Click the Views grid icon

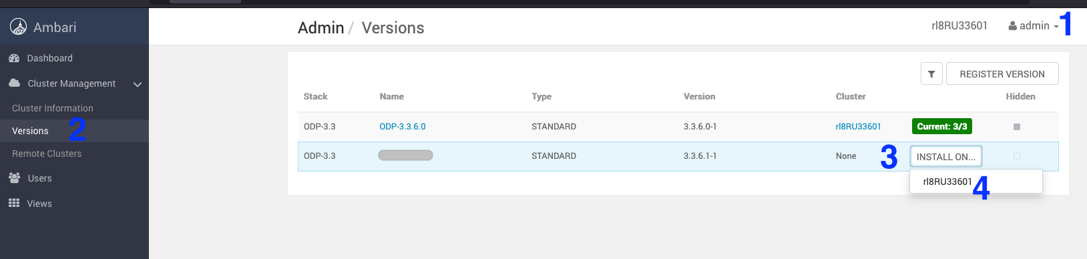pyautogui.click(x=14, y=203)
